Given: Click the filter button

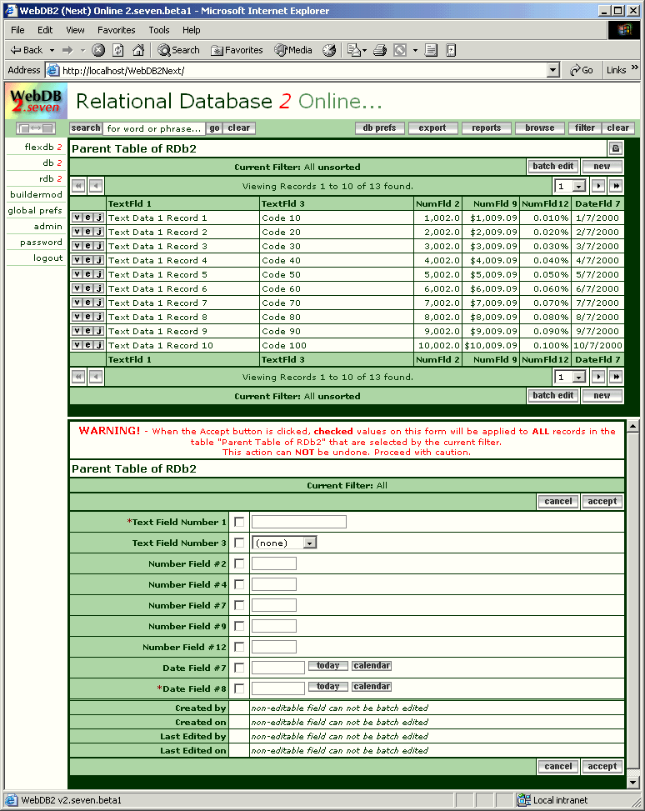Looking at the screenshot, I should tap(584, 128).
